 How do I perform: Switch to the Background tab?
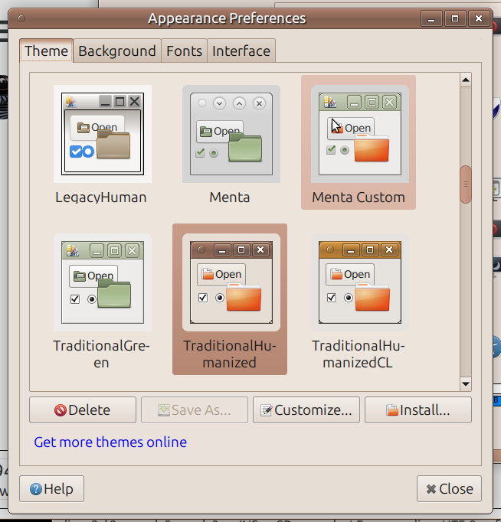[x=117, y=51]
